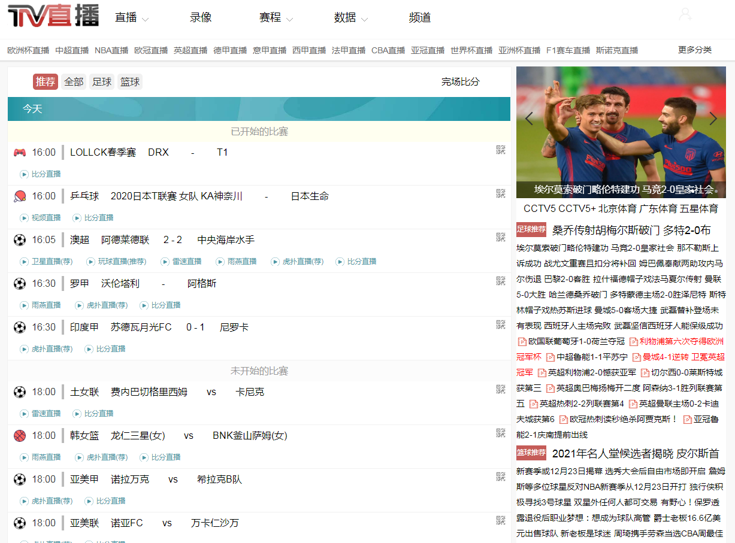
Task: Go to previous slide in image carousel
Action: (529, 119)
